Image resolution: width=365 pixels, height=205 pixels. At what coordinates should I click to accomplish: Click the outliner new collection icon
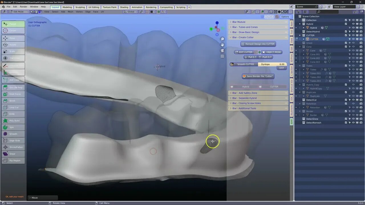coord(361,12)
